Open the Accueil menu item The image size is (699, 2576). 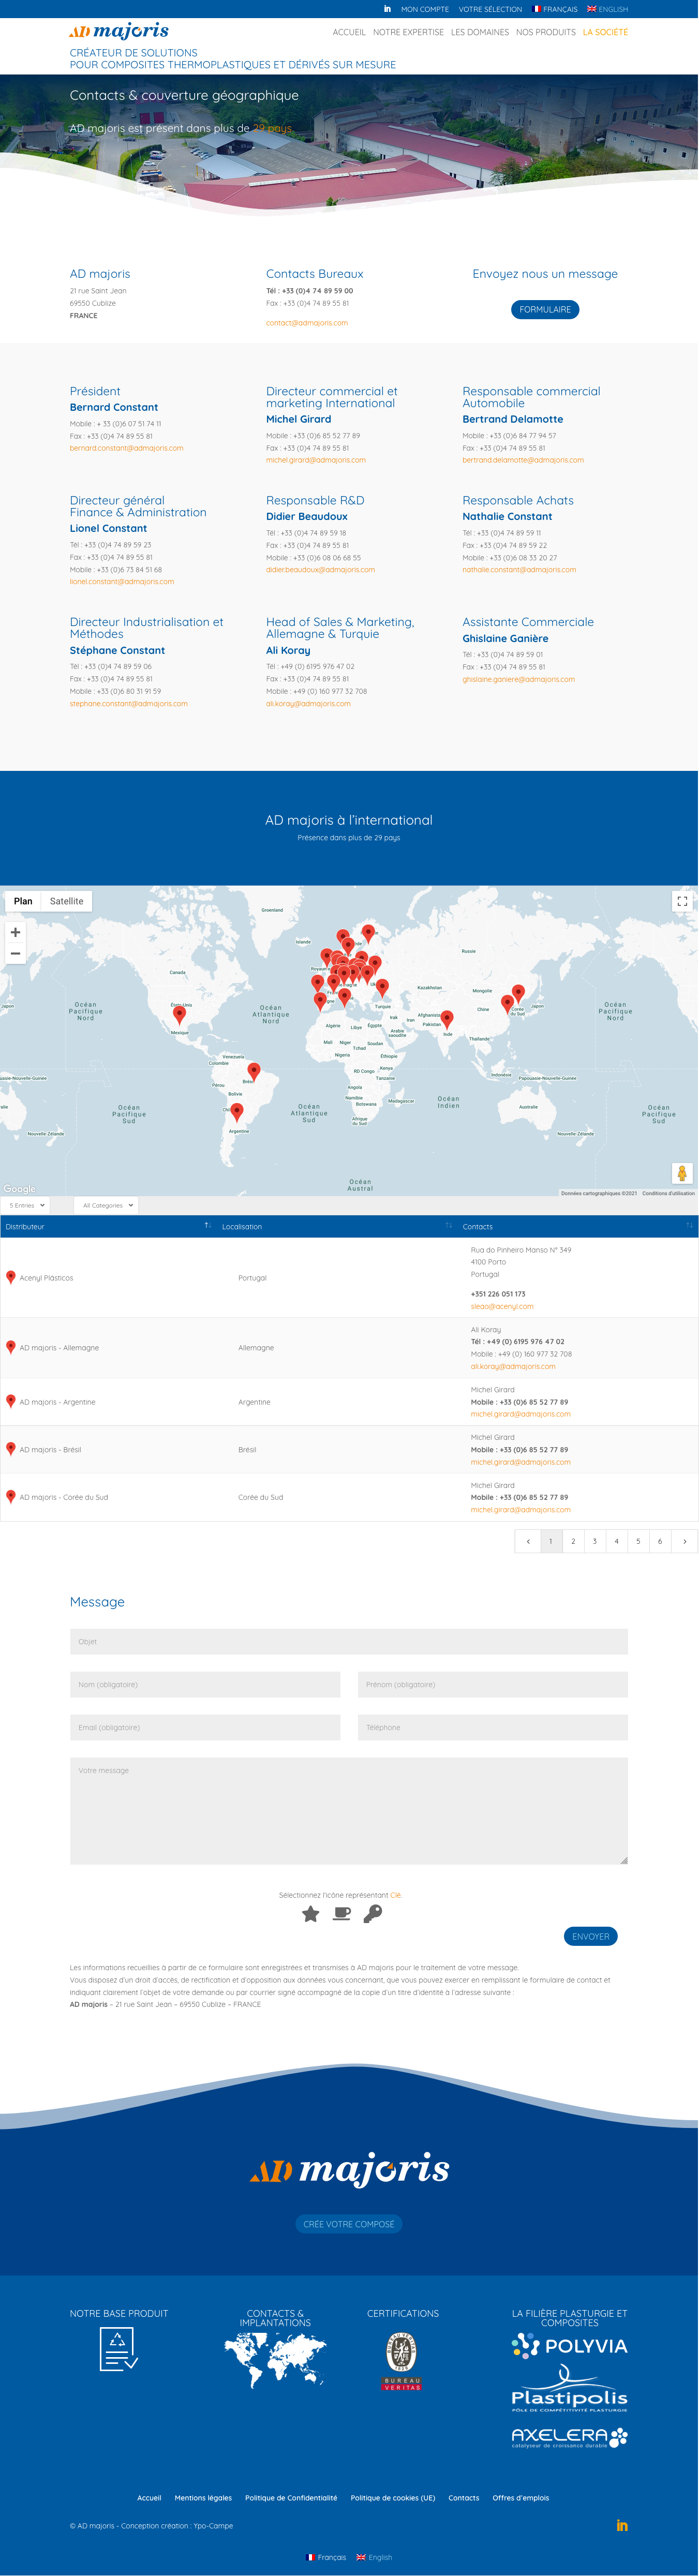(x=349, y=32)
